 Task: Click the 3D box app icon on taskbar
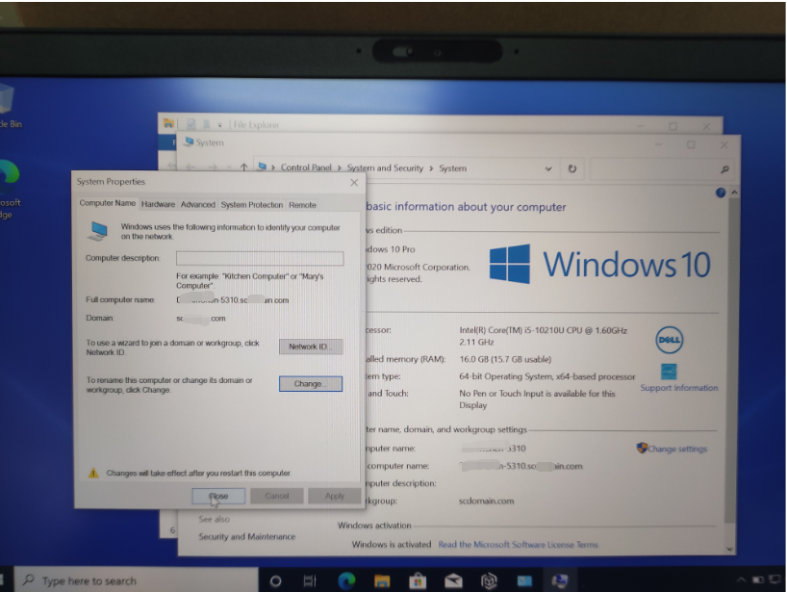click(489, 581)
